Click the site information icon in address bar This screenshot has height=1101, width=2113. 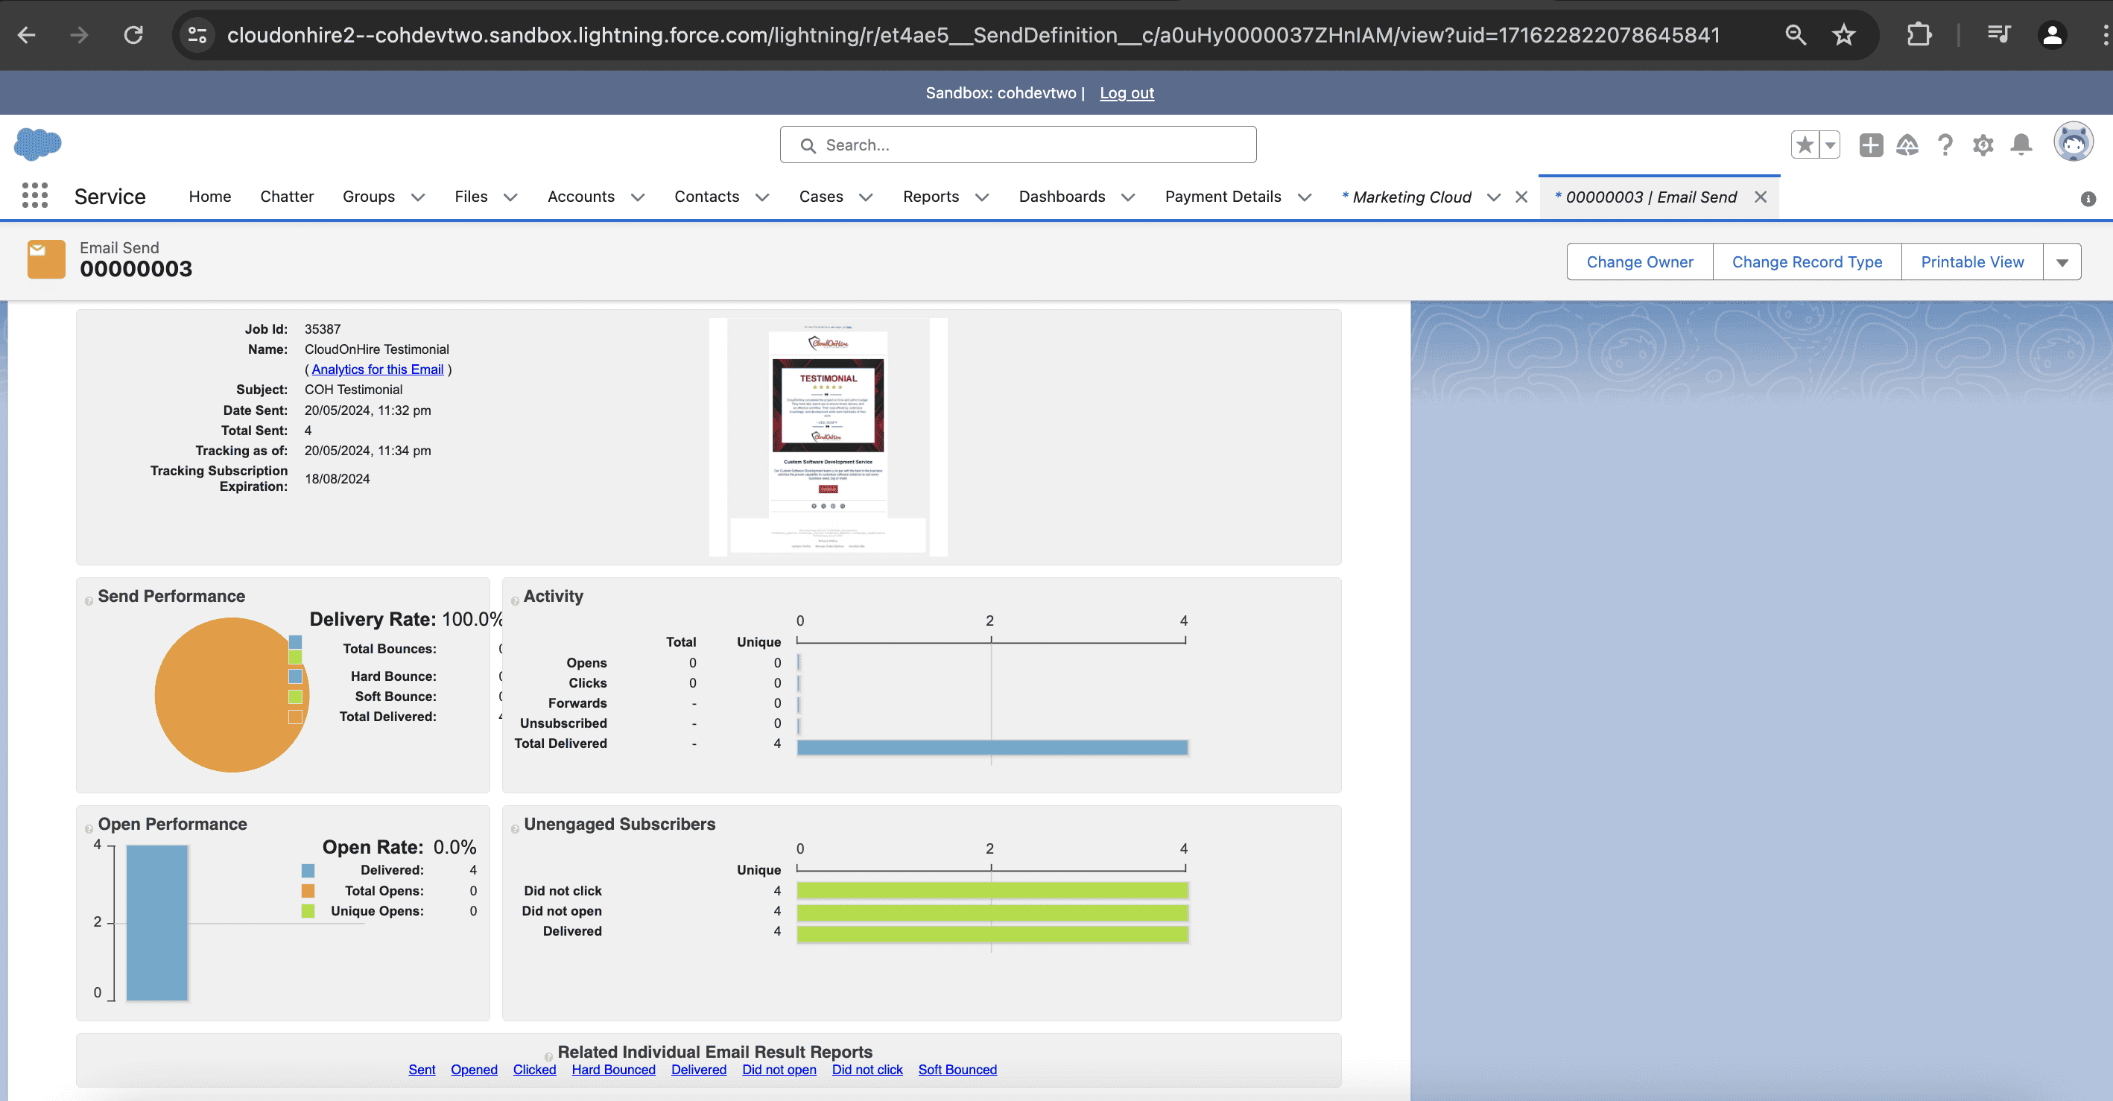(197, 34)
